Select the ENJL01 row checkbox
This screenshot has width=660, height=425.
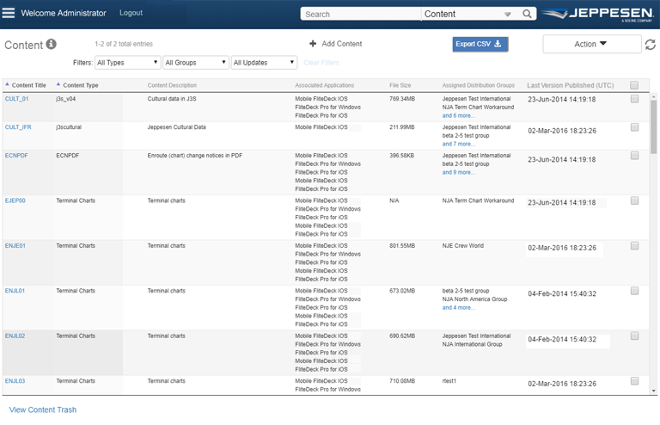[634, 291]
